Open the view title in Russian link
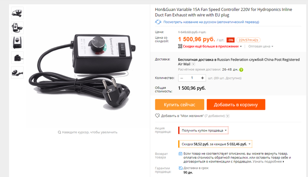 (211, 22)
